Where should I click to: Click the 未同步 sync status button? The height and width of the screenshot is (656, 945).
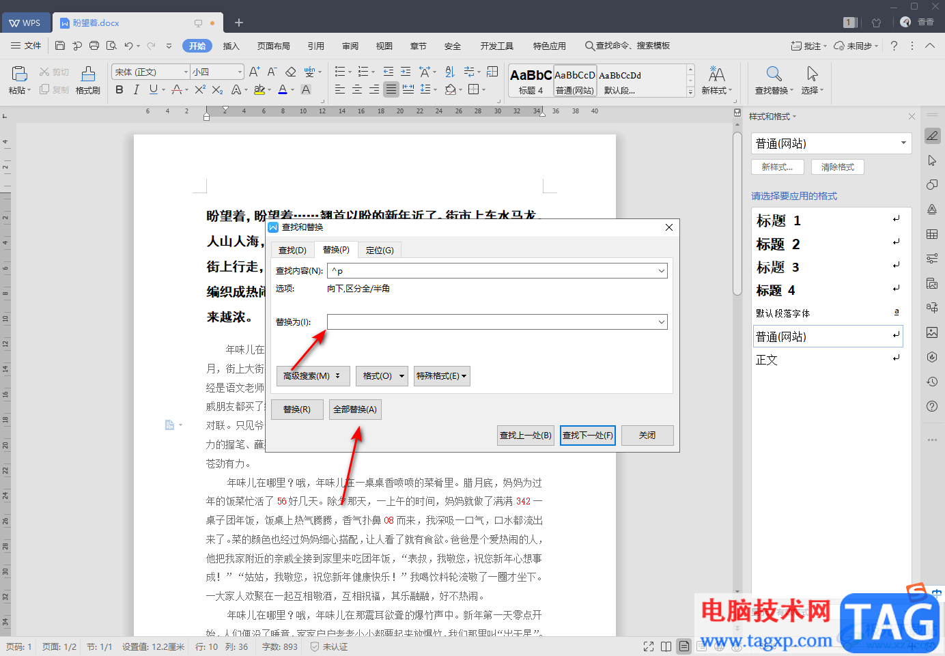(856, 46)
